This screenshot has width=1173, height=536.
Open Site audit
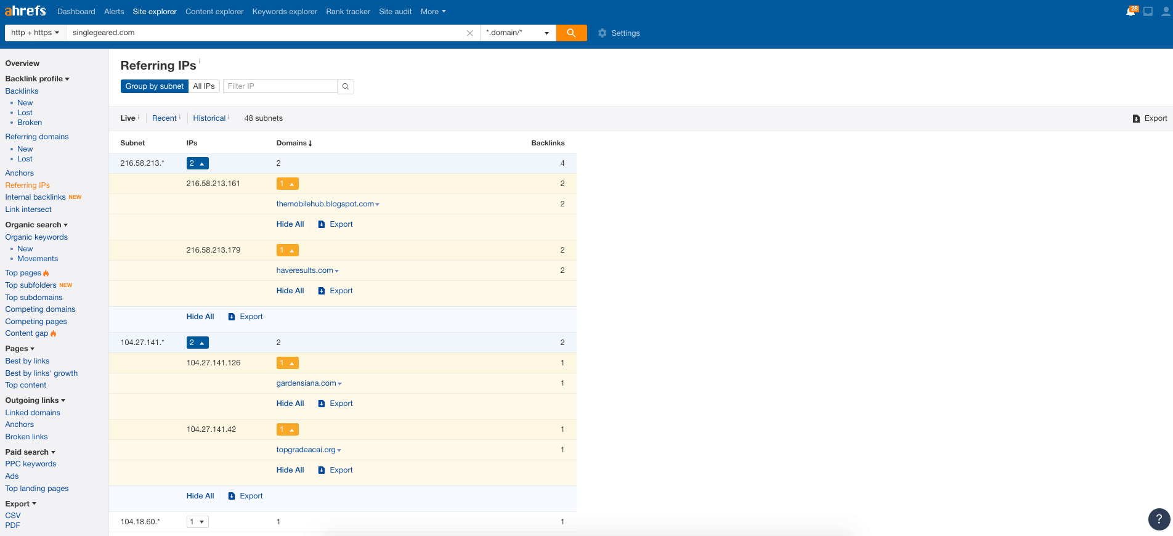click(x=396, y=12)
